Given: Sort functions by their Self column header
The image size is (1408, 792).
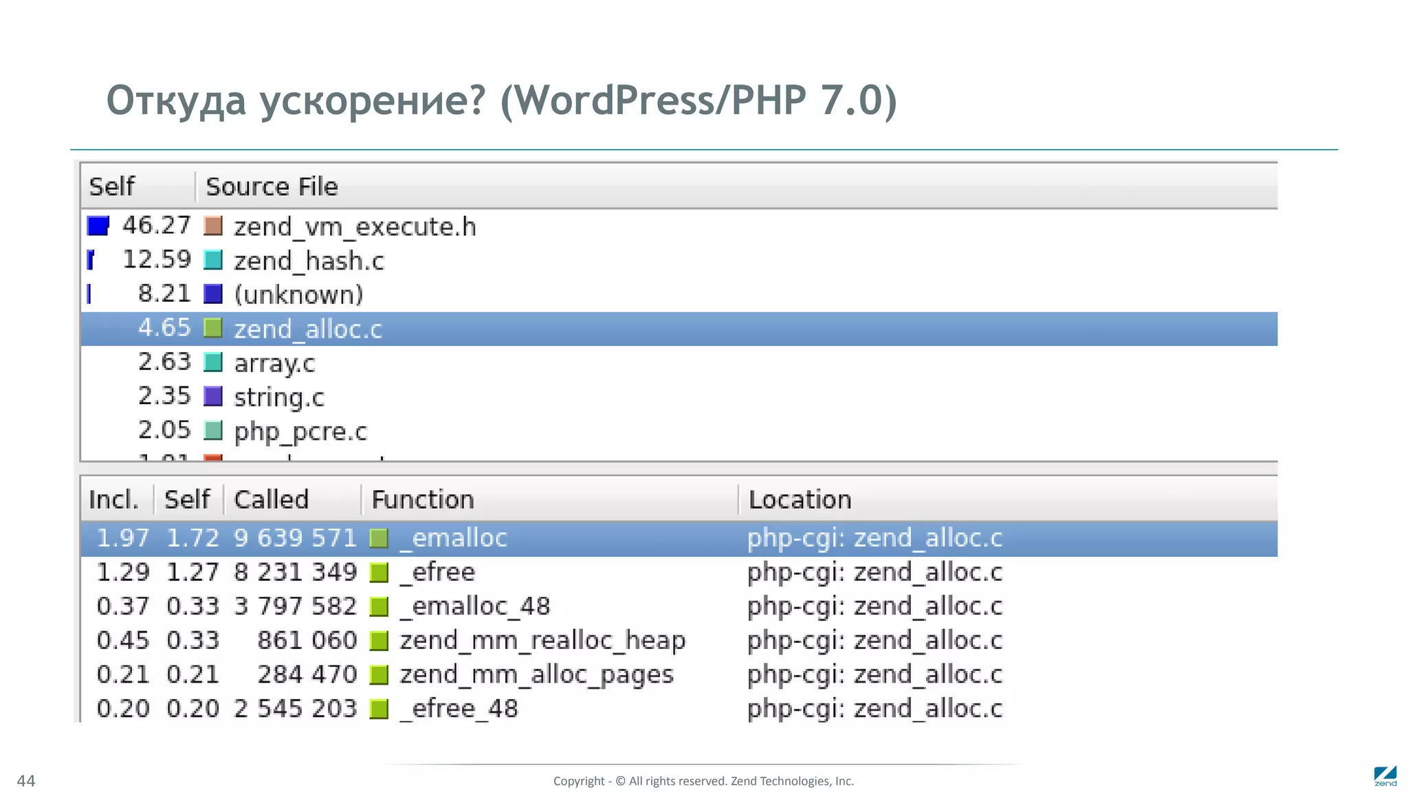Looking at the screenshot, I should (187, 499).
